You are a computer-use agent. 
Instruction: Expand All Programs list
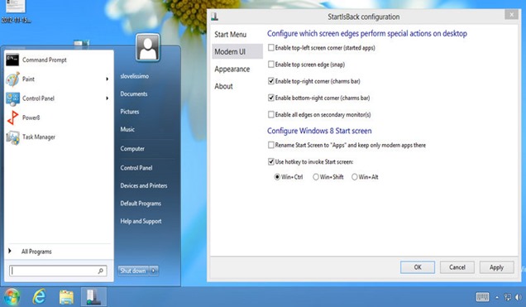point(36,252)
